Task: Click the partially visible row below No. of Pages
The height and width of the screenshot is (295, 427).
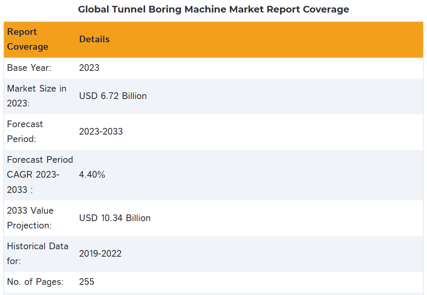Action: coord(213,293)
